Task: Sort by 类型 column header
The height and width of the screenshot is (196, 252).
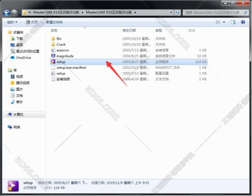Action: point(159,30)
